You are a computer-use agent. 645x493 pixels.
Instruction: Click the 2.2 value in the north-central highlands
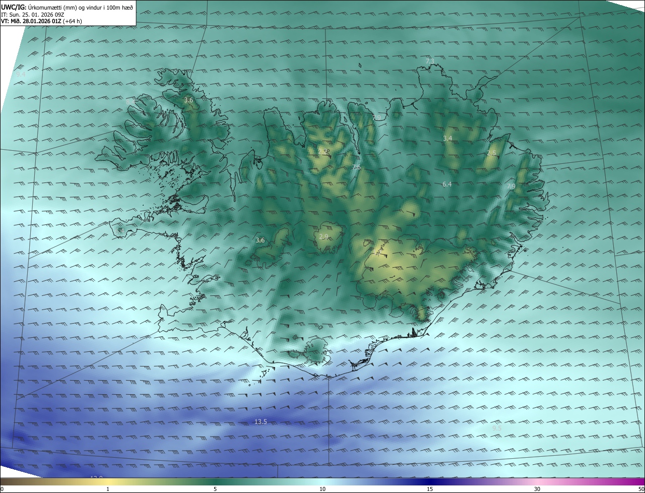click(x=323, y=151)
